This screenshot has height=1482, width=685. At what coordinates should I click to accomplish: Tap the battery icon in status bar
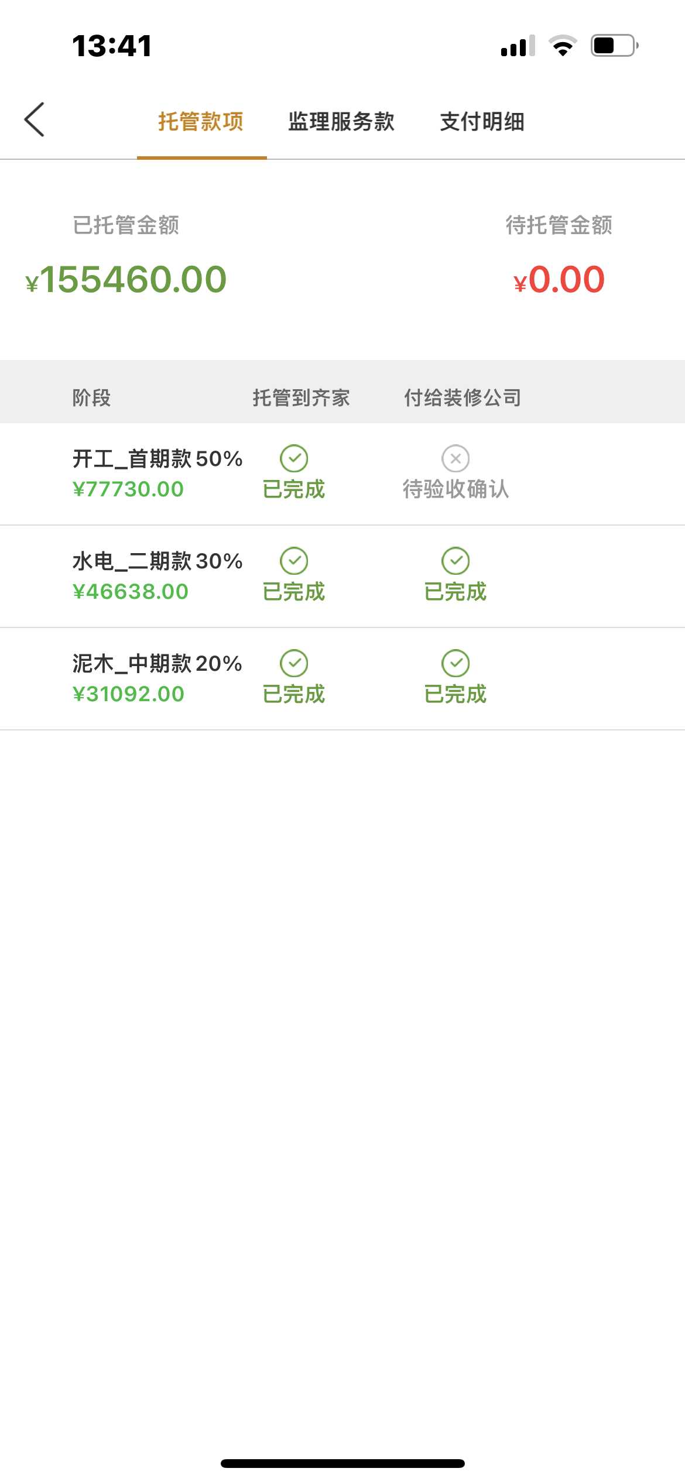pyautogui.click(x=614, y=46)
